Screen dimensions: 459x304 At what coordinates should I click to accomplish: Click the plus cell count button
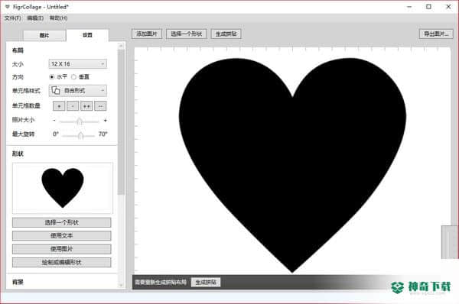point(59,106)
